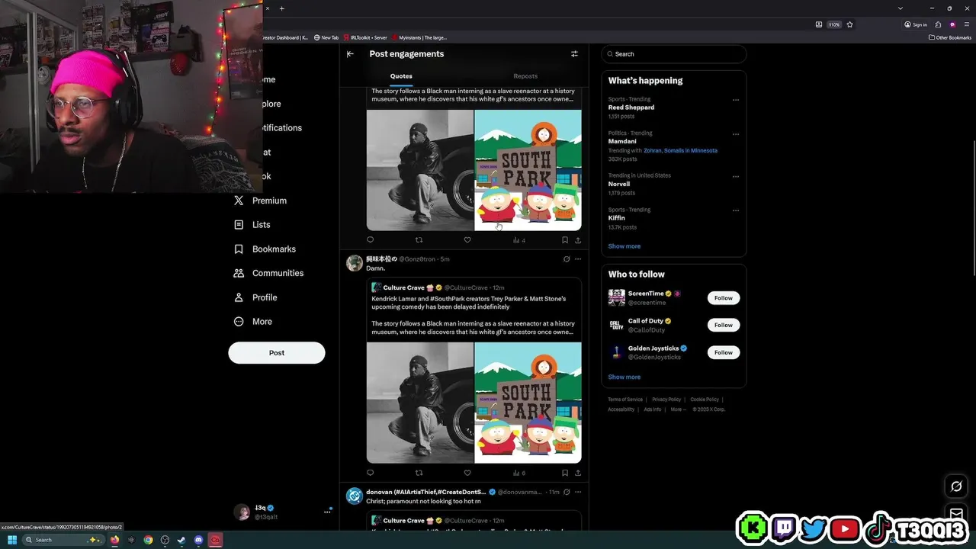The height and width of the screenshot is (549, 976).
Task: Show more trending topics
Action: pyautogui.click(x=624, y=246)
